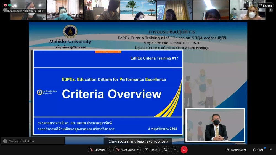Open the Chat panel
Image resolution: width=276 pixels, height=155 pixels.
(258, 150)
